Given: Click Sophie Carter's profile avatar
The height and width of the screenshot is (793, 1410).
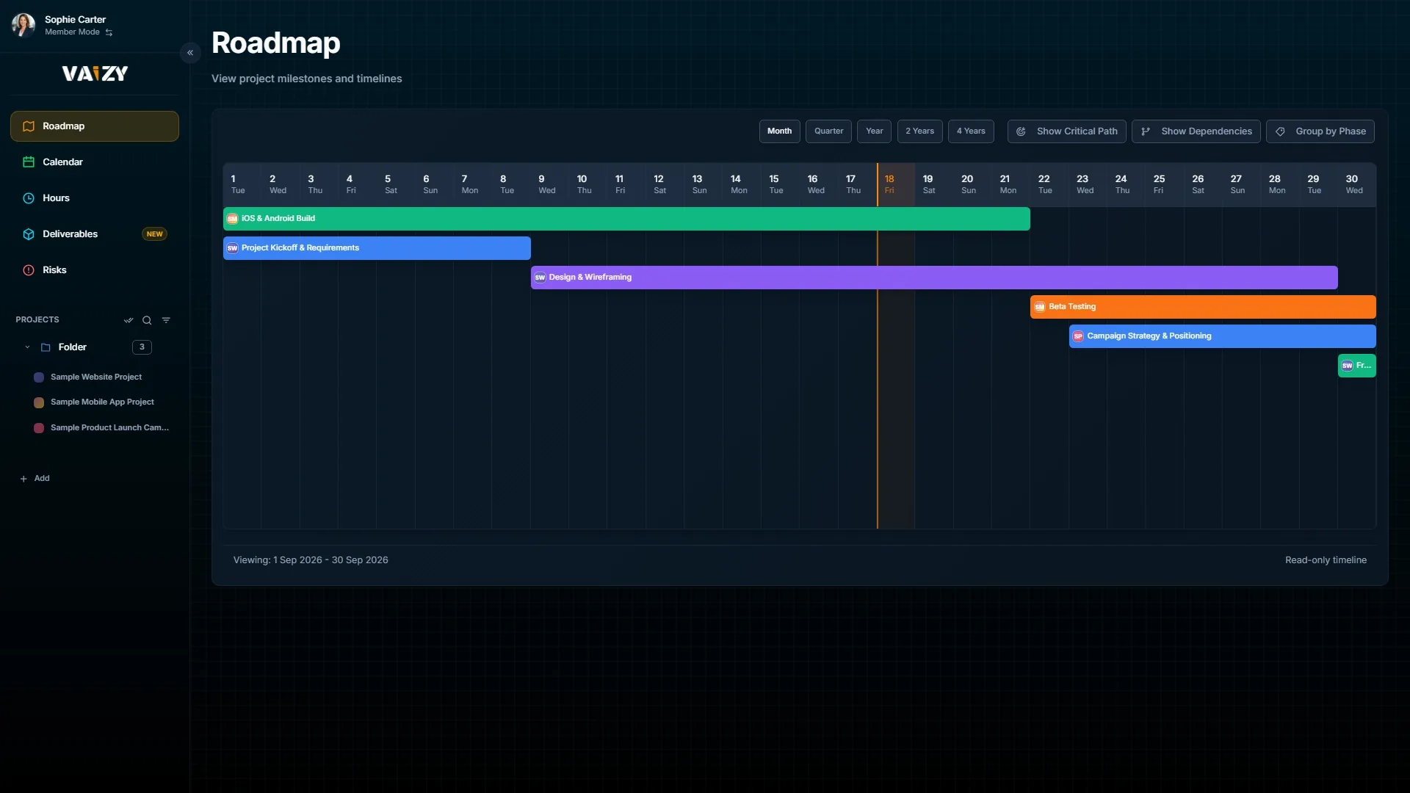Looking at the screenshot, I should (23, 25).
